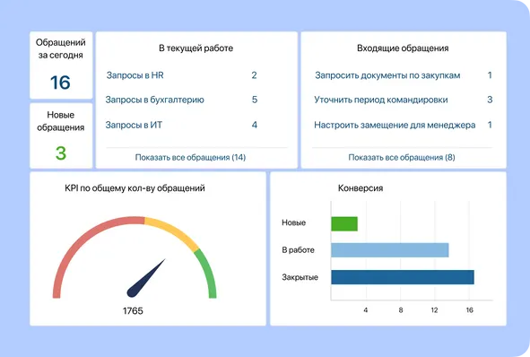Screen dimensions: 530x357
Task: Click the 'В работе' chart label
Action: [298, 250]
